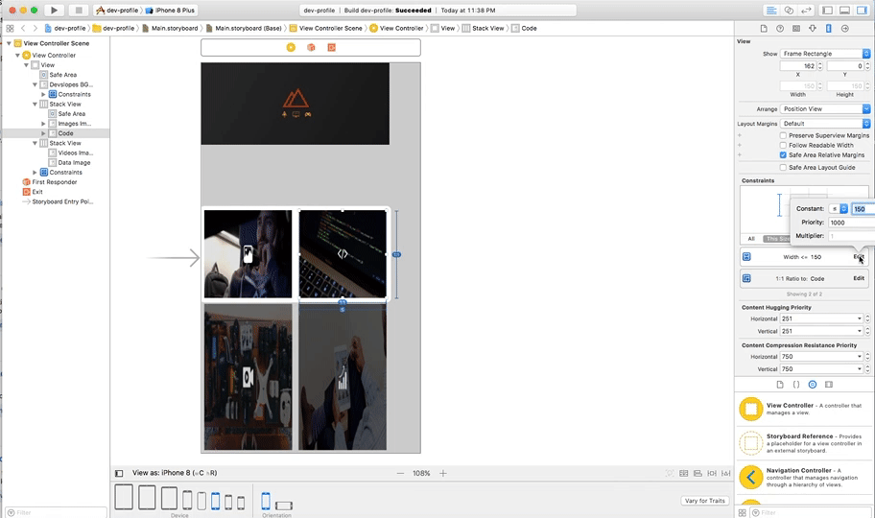Select Data Image in the outline

point(69,162)
